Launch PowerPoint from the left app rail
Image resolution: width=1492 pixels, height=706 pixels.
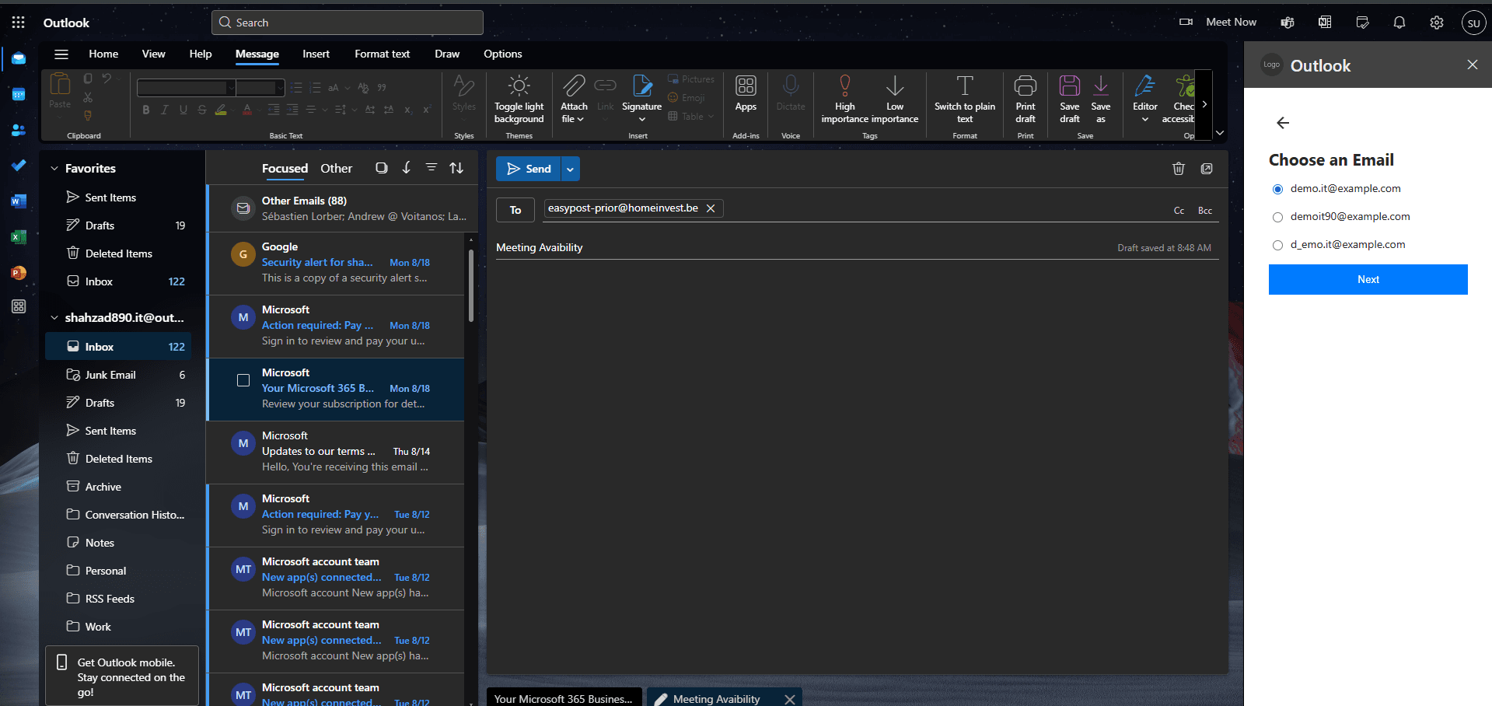click(x=19, y=273)
